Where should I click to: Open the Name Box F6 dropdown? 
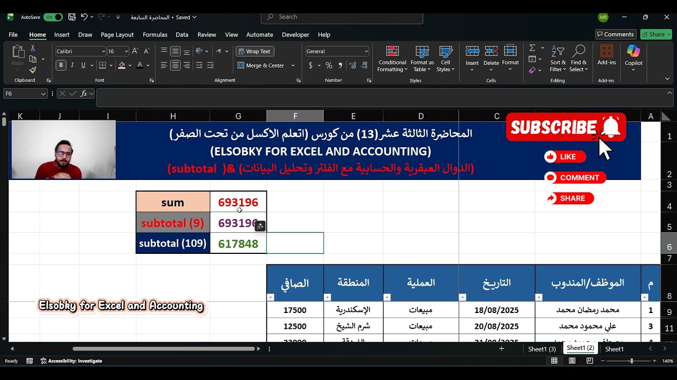[x=43, y=93]
